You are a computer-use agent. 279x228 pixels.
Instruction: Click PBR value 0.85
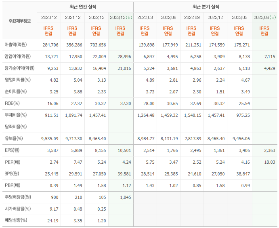197,186
